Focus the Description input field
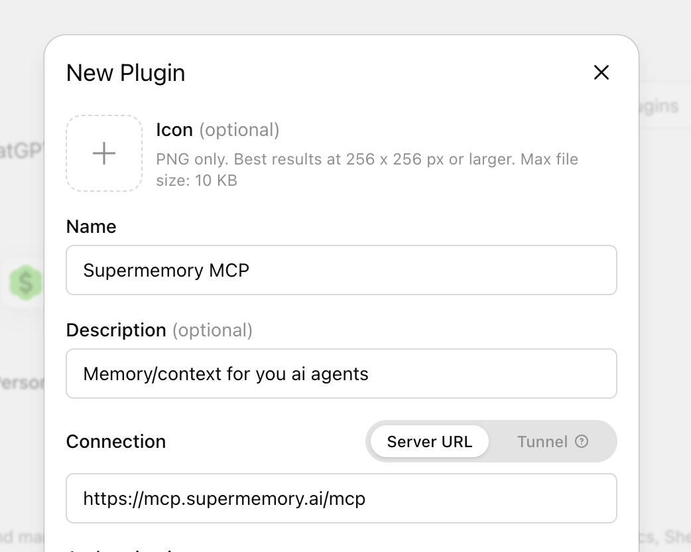Image resolution: width=691 pixels, height=552 pixels. (342, 374)
